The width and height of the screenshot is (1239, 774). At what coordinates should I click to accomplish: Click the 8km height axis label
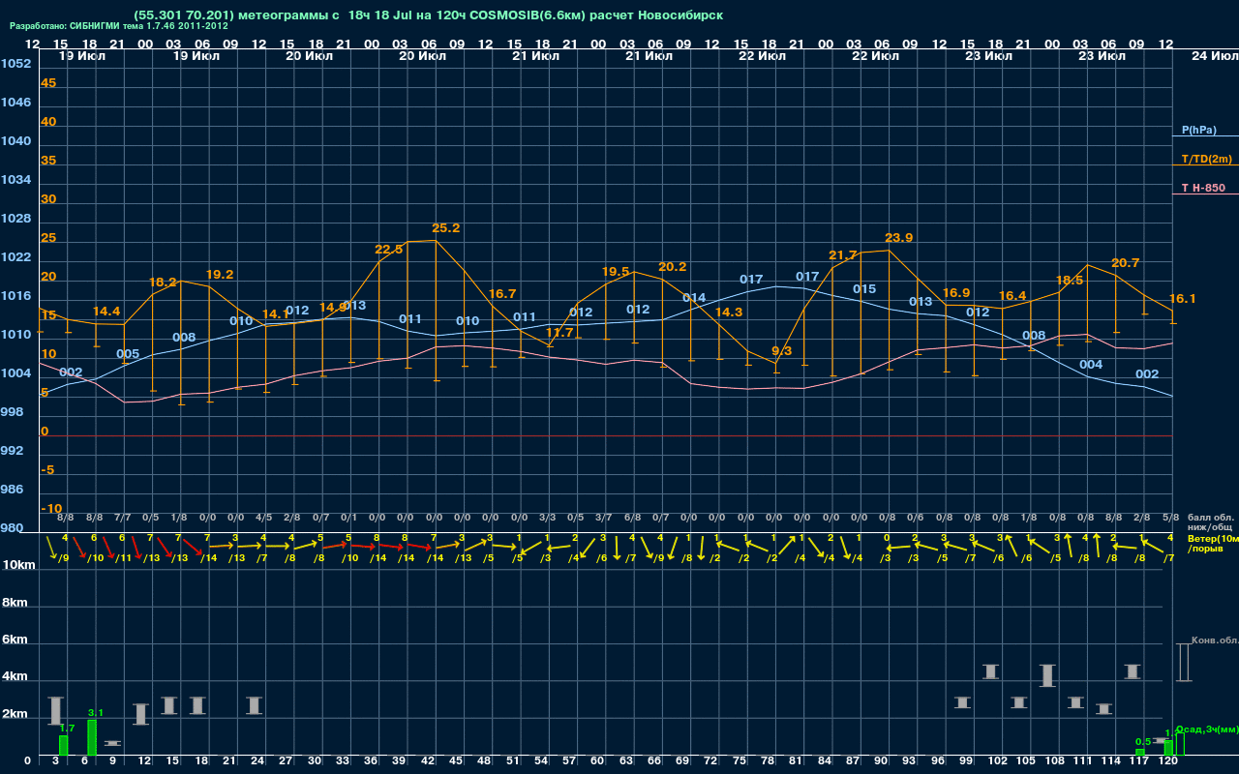(x=15, y=603)
